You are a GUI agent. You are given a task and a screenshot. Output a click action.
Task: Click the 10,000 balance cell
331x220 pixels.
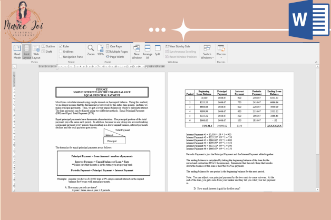[204, 98]
